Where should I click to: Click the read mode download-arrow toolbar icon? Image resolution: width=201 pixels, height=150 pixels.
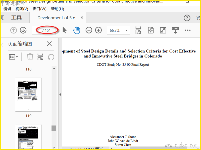pos(175,30)
